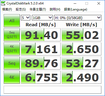The height and width of the screenshot is (96, 105).
Task: Open the 設定(S) menu
Action: (x=21, y=9)
